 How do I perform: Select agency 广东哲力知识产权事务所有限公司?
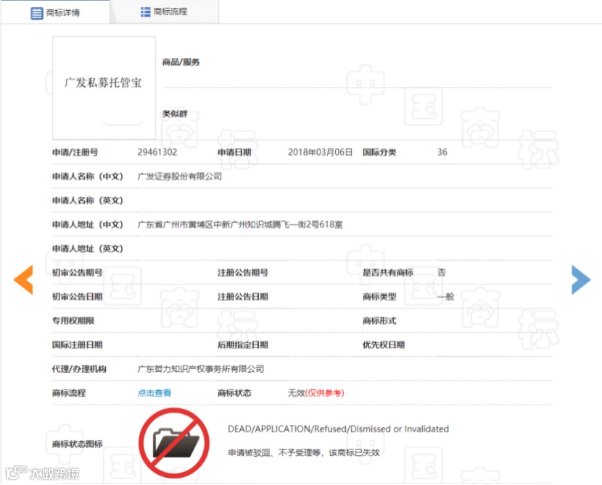(201, 369)
